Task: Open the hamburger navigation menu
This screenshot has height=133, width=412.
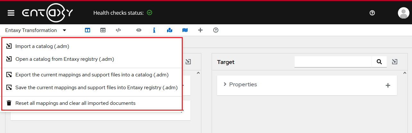Action: pos(11,13)
